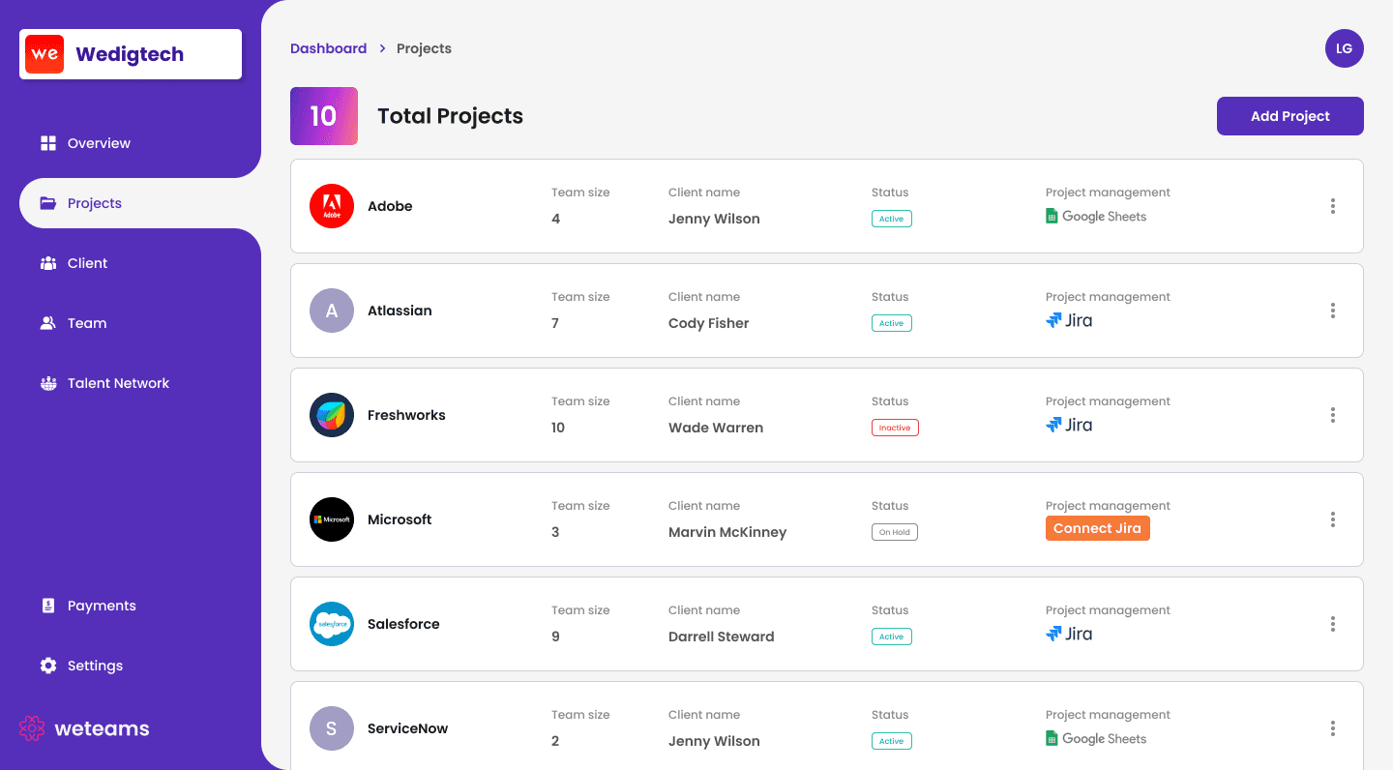Click the Wedigtech 'we' logo icon
The height and width of the screenshot is (770, 1393).
44,54
